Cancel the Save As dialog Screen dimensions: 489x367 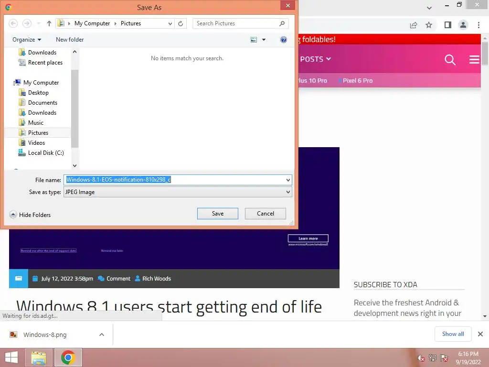[x=266, y=214]
